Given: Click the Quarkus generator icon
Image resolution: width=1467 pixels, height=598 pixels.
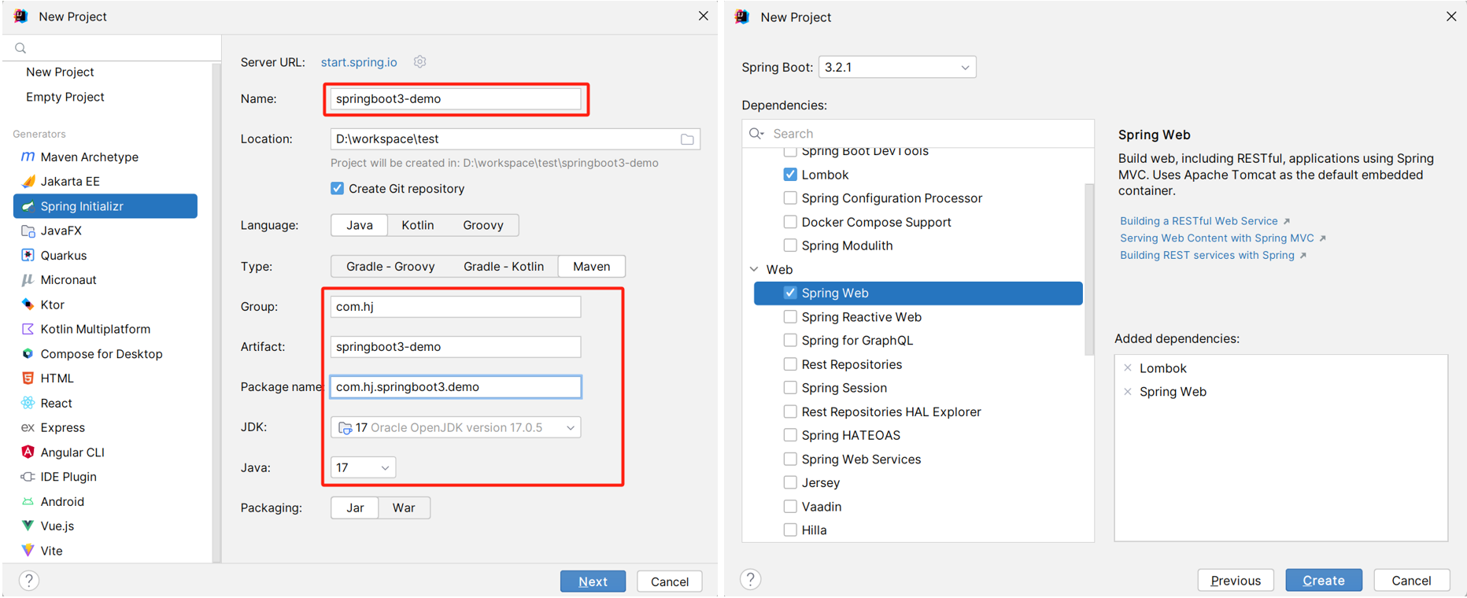Looking at the screenshot, I should [28, 255].
